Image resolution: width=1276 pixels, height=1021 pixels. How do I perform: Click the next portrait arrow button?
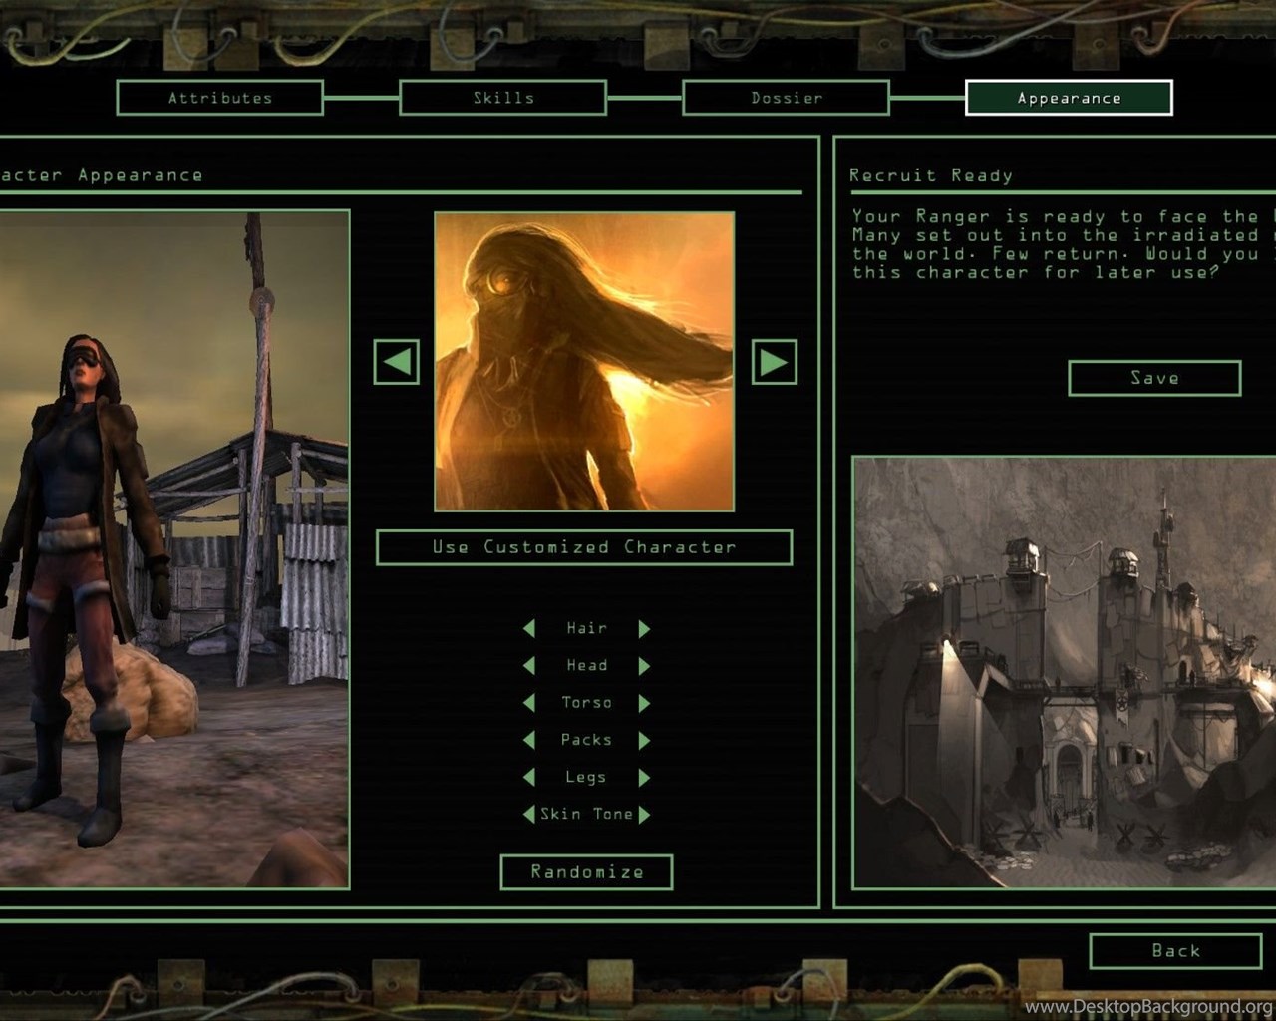[774, 362]
